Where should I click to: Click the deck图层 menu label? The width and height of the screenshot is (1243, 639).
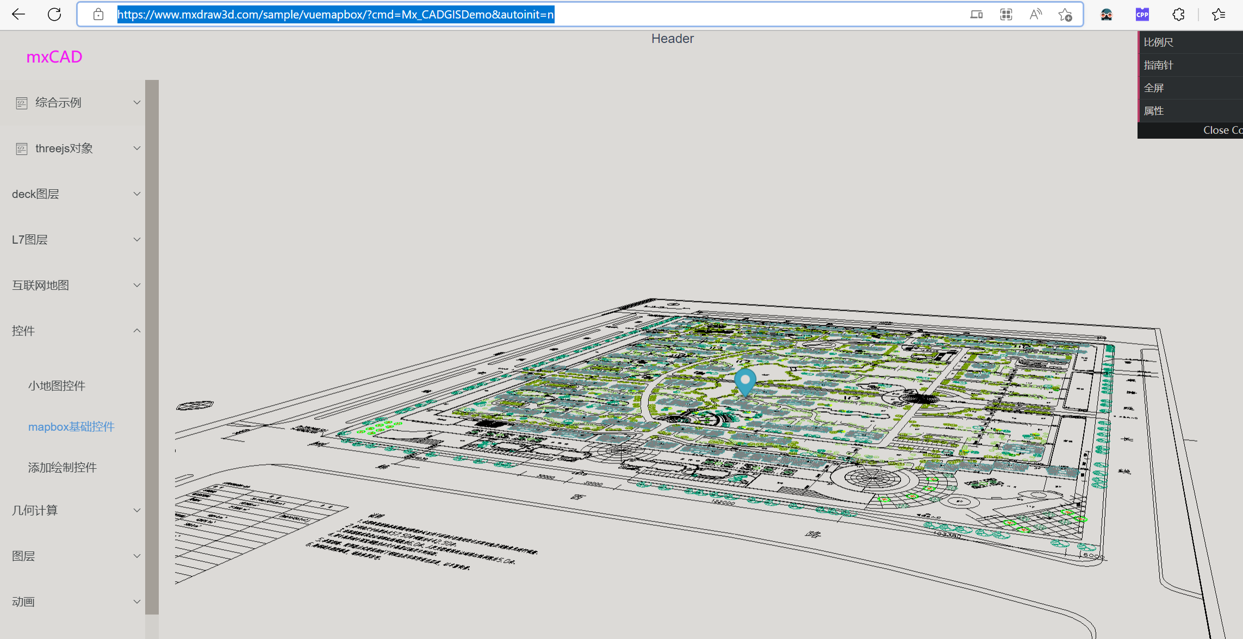35,194
